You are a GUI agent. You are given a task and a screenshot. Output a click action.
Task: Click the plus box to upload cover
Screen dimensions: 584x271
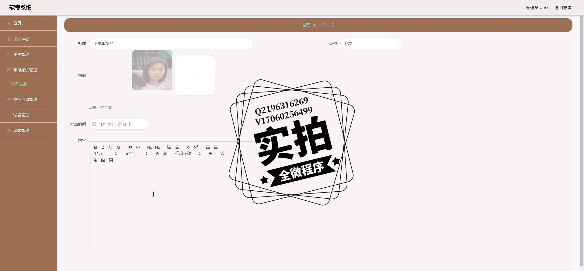(x=195, y=75)
